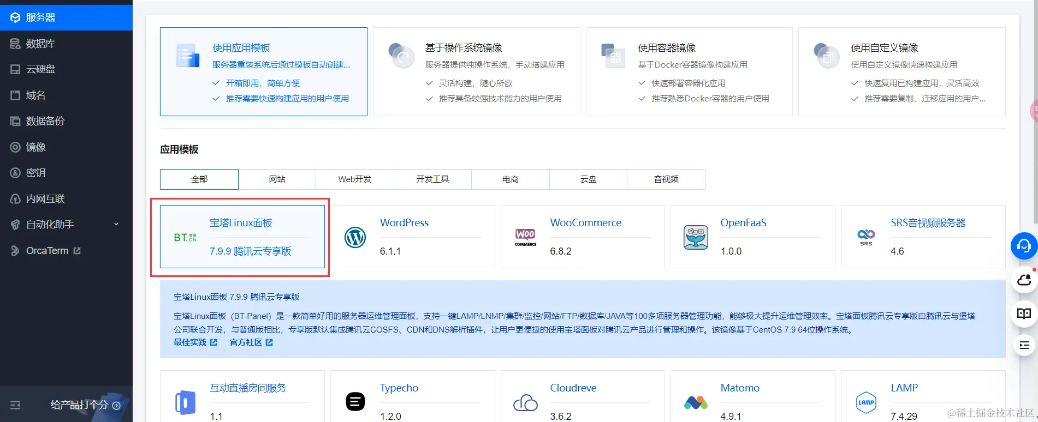Screen dimensions: 1038x422
Task: Collapse sidebar using bottom menu icon
Action: pos(15,405)
